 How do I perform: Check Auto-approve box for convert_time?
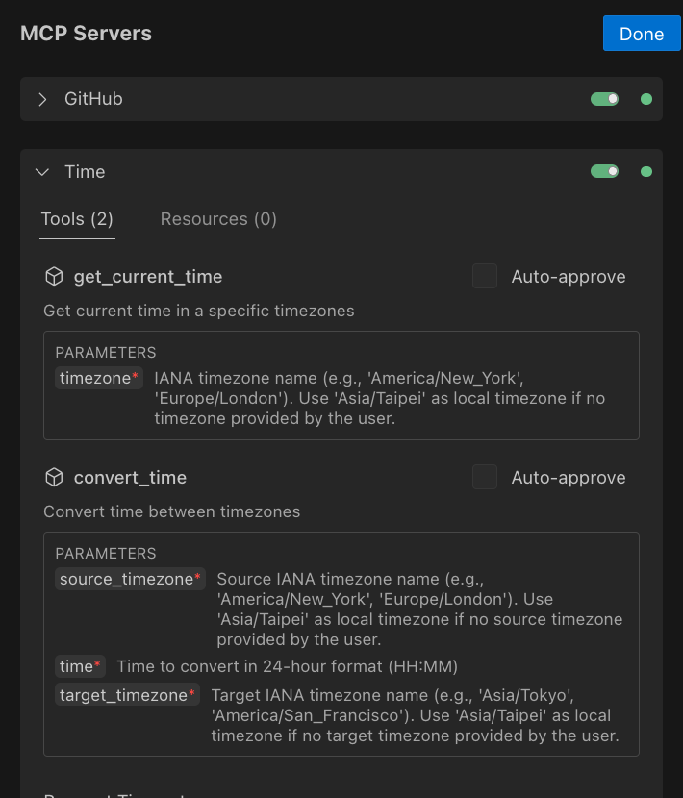[485, 478]
